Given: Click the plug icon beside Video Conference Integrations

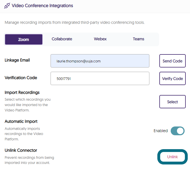Looking at the screenshot, I should 7,6.
